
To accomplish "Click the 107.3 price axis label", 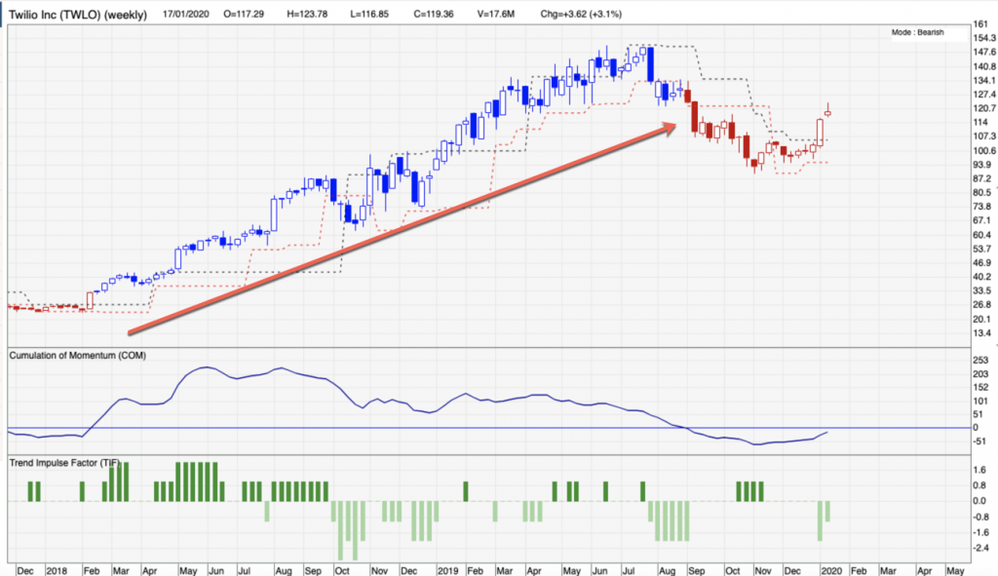I will pyautogui.click(x=984, y=136).
